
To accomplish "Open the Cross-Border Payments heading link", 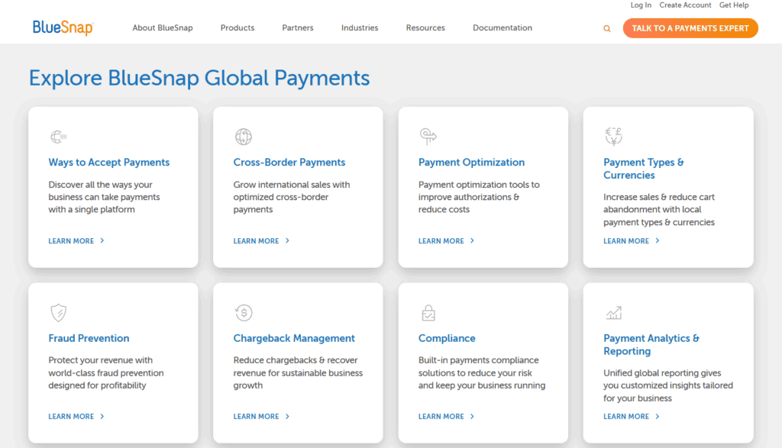I will (289, 163).
